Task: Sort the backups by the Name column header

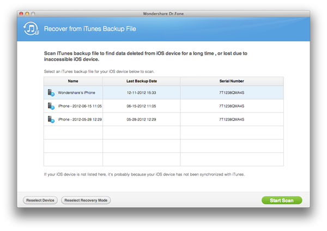Action: pyautogui.click(x=74, y=80)
